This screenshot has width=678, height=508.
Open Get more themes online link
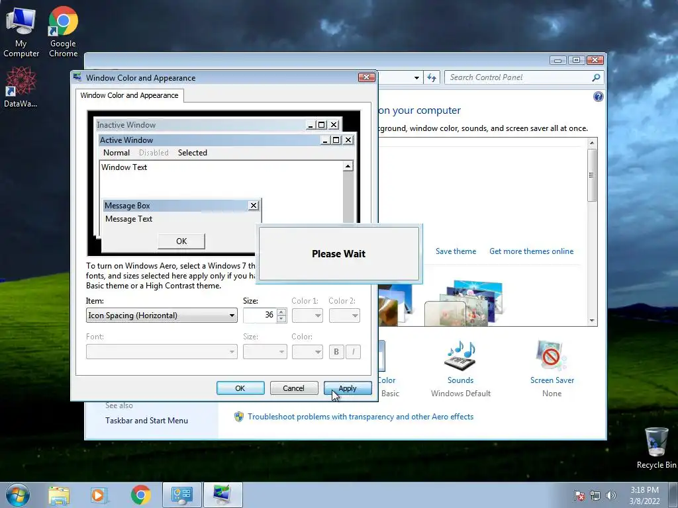coord(532,251)
